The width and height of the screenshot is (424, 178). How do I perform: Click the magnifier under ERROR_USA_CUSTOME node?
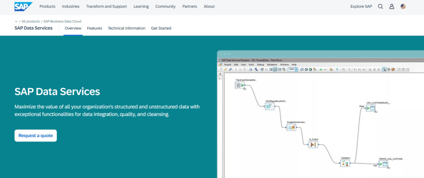click(x=388, y=168)
